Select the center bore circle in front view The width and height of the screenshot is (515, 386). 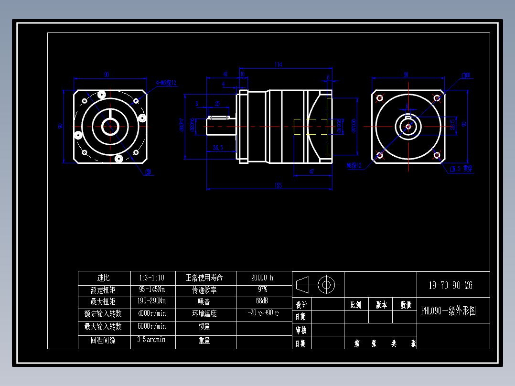[x=111, y=126]
